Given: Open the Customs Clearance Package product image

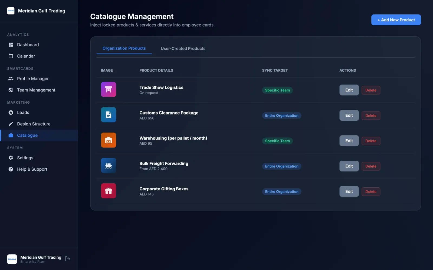Looking at the screenshot, I should [109, 115].
